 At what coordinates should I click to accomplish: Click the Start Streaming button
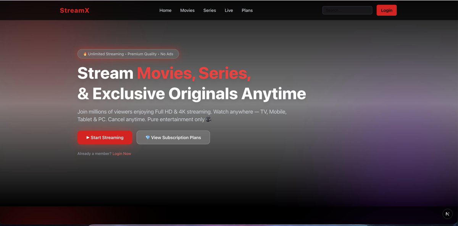coord(105,138)
